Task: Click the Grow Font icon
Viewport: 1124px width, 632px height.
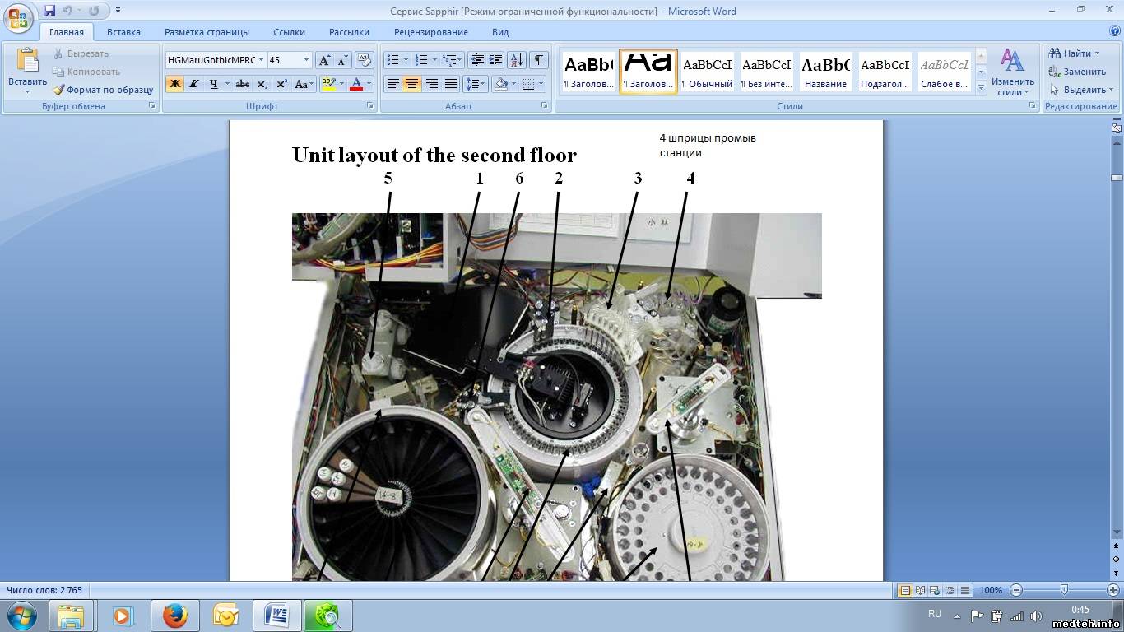Action: [x=324, y=60]
